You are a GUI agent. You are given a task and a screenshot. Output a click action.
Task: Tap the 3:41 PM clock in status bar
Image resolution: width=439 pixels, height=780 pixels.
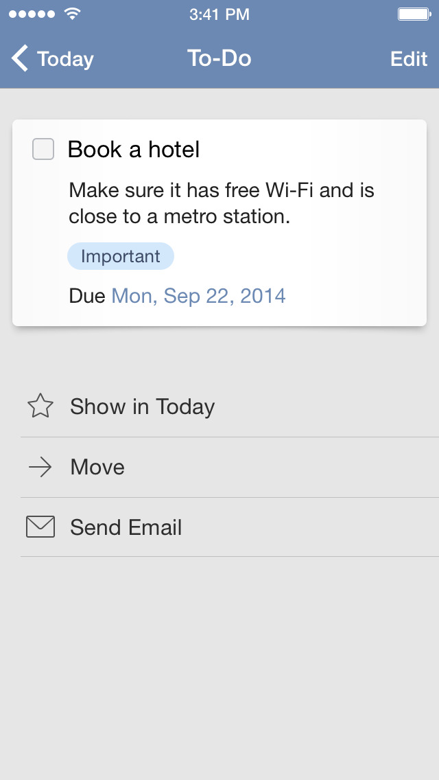pos(219,14)
